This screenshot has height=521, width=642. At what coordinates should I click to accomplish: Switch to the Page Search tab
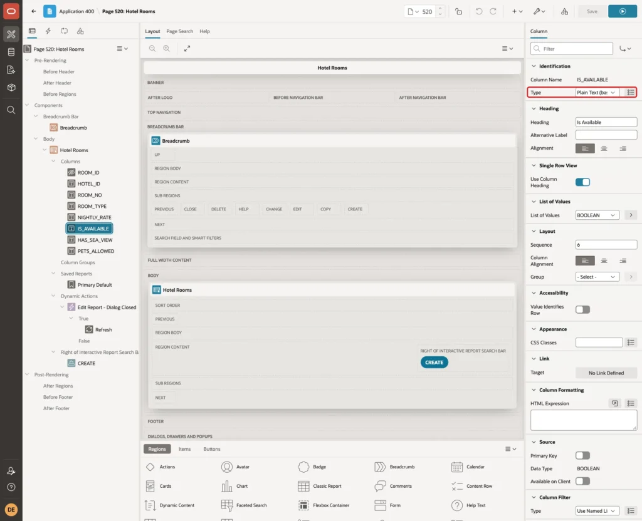[179, 31]
